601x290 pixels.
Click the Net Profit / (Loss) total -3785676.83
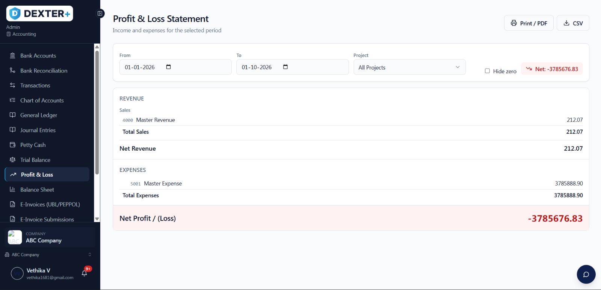tap(555, 218)
